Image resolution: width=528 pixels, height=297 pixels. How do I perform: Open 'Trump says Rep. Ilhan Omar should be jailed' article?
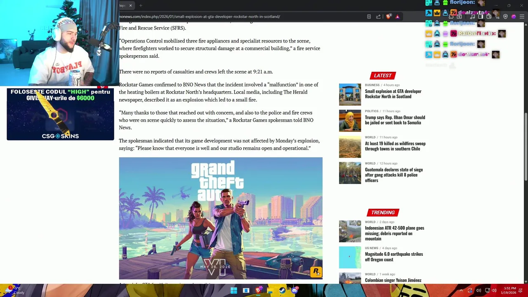coord(395,120)
